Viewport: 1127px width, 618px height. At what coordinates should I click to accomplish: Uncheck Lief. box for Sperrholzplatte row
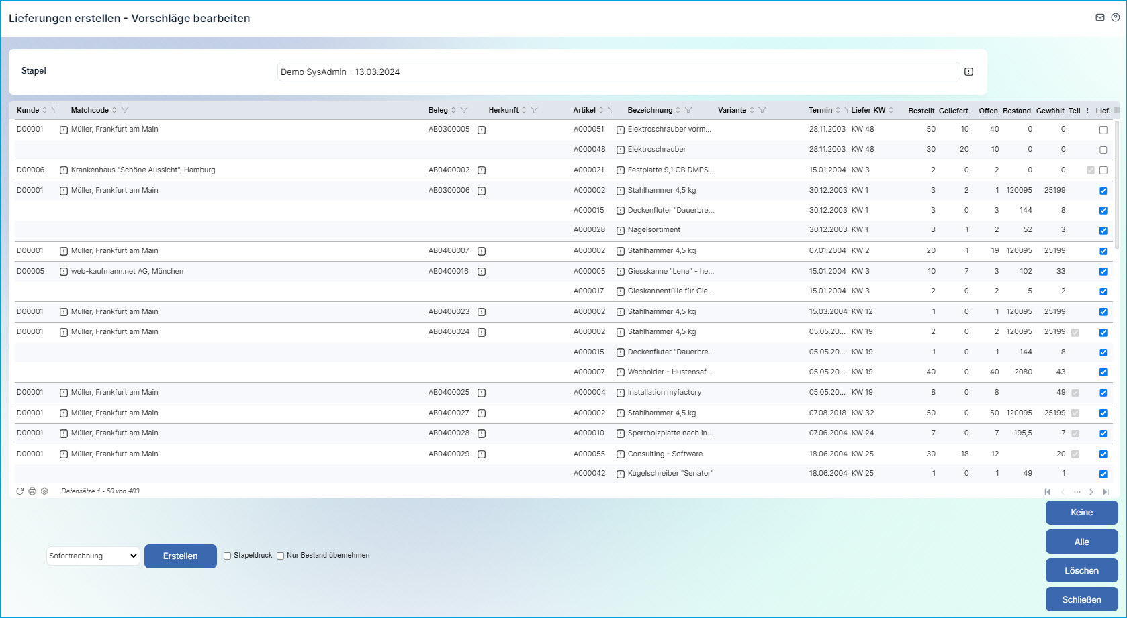[x=1103, y=434]
